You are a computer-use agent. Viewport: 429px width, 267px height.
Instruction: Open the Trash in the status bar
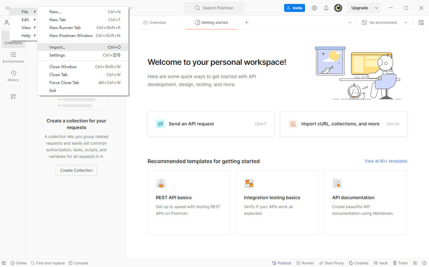pos(400,263)
